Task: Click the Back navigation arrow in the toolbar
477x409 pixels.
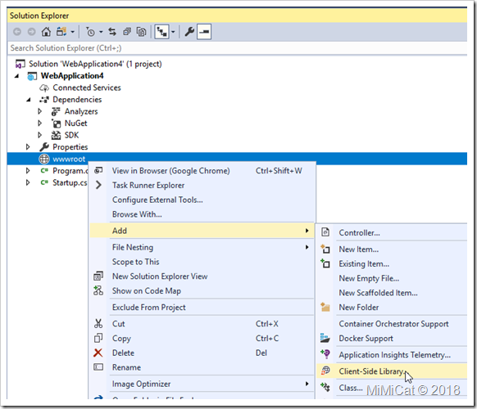Action: coord(17,32)
